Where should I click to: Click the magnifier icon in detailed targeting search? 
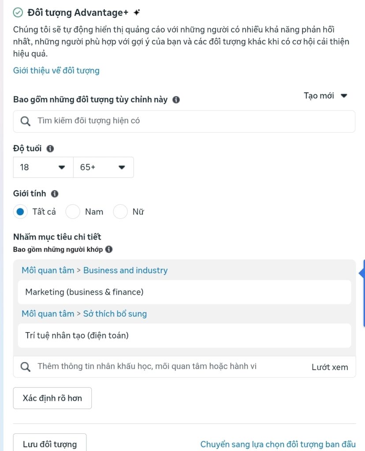(x=26, y=367)
